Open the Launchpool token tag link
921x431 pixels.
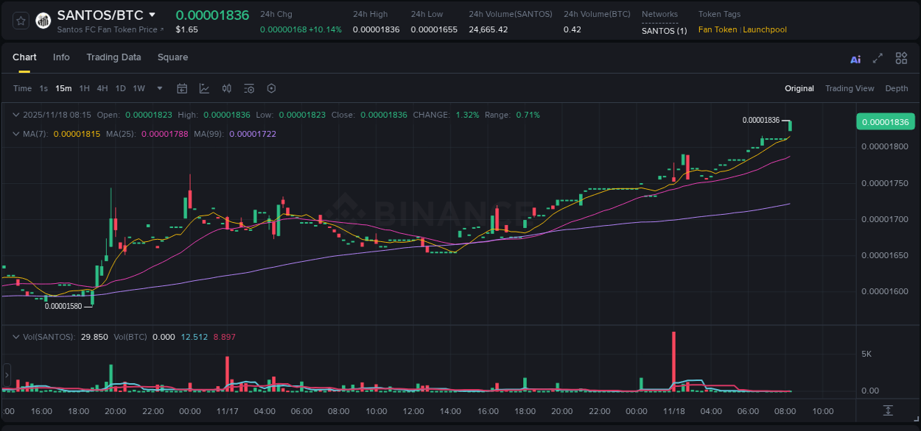(764, 29)
